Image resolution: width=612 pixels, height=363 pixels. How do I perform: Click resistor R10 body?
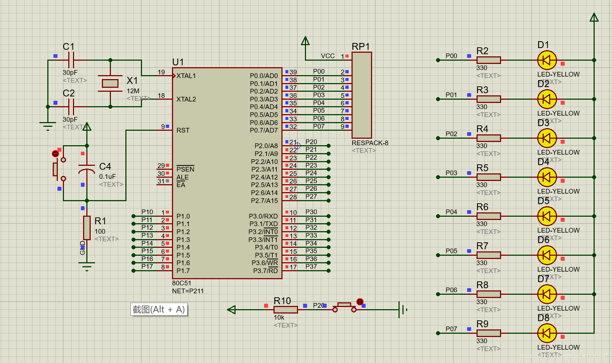(285, 310)
